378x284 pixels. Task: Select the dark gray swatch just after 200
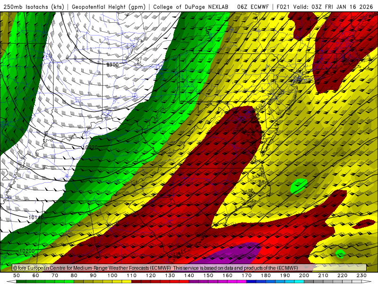[309, 282]
